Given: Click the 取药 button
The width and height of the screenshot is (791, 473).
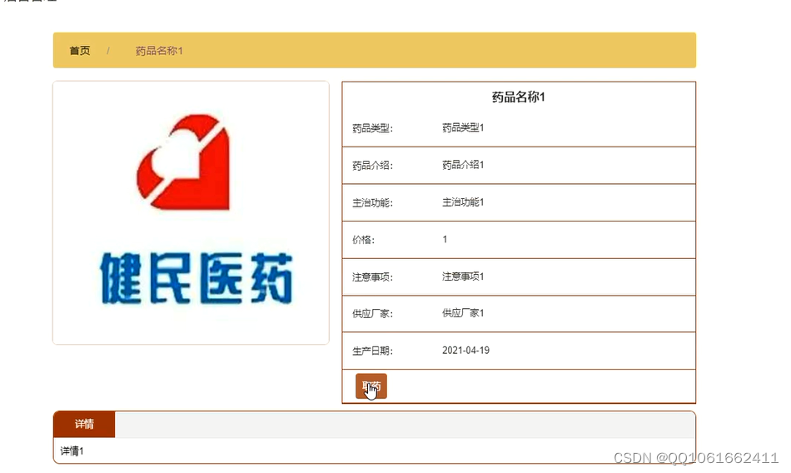Looking at the screenshot, I should tap(371, 386).
